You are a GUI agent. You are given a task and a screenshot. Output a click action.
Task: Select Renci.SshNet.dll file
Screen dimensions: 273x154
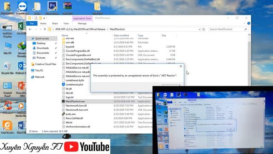[x=74, y=118]
